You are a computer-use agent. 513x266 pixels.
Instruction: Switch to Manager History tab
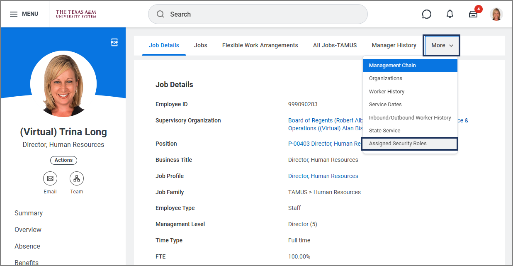click(x=394, y=45)
